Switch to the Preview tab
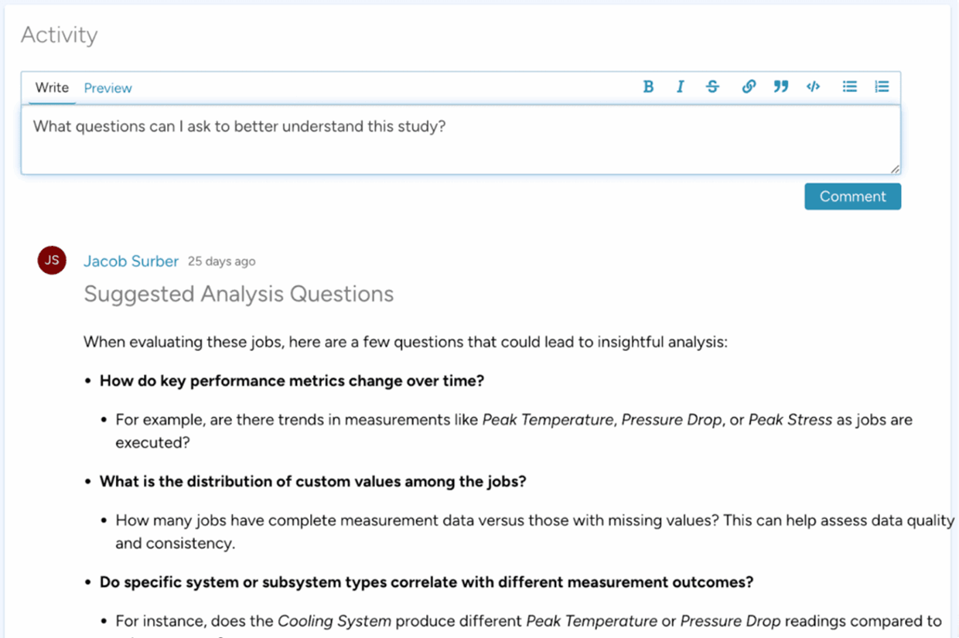The image size is (959, 638). coord(108,87)
